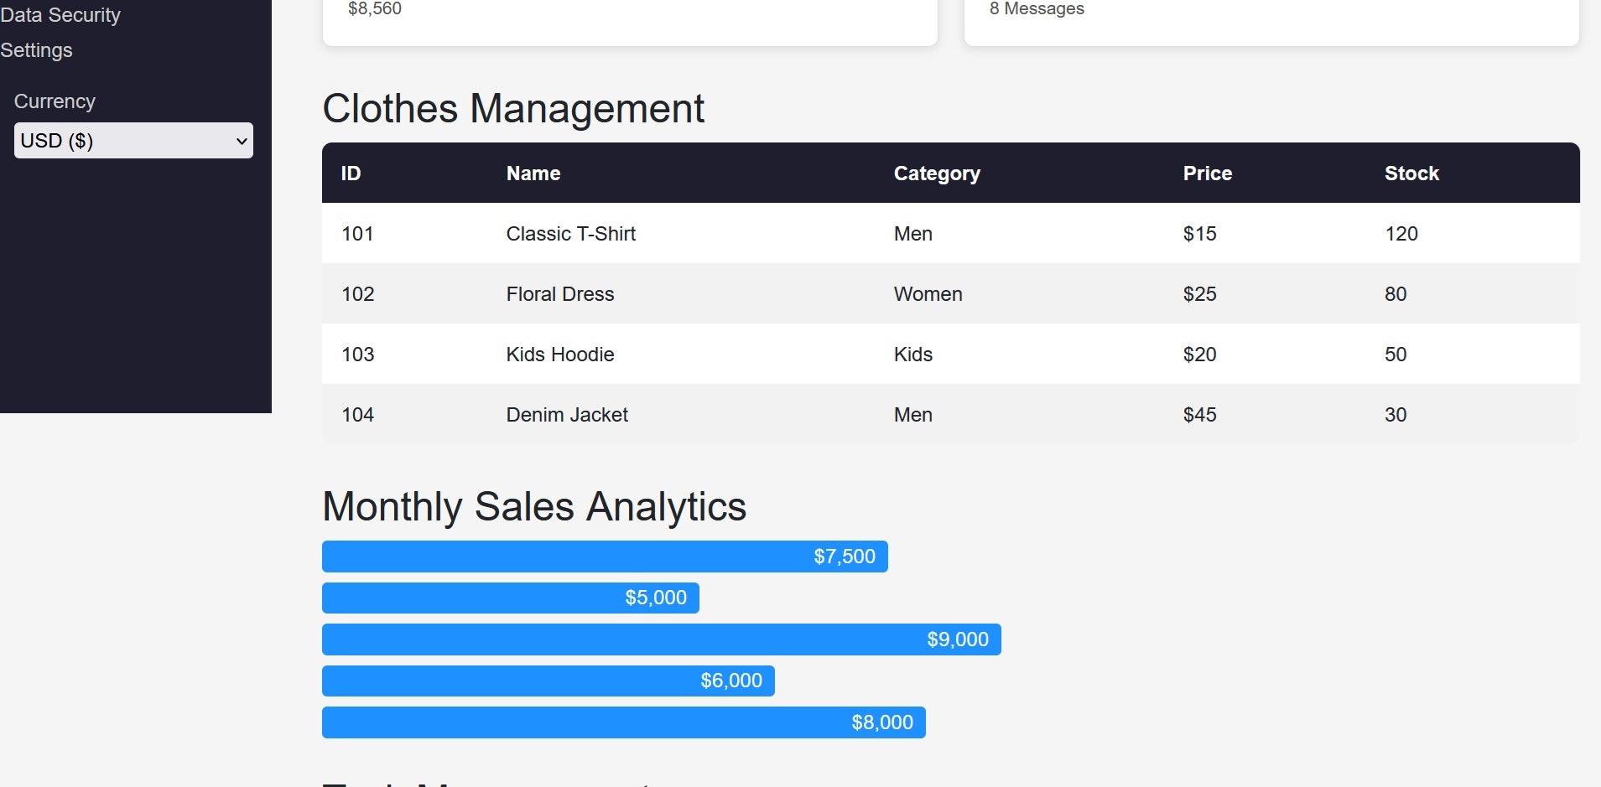This screenshot has width=1601, height=787.
Task: Click the 8 Messages card text
Action: coord(1037,8)
